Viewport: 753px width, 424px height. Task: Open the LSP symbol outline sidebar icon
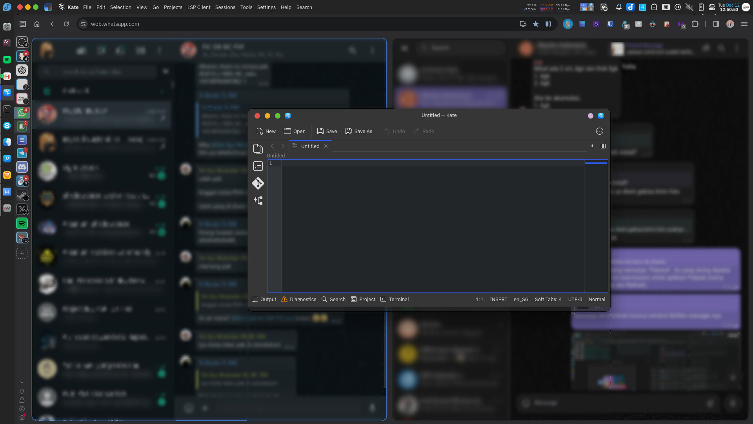258,201
